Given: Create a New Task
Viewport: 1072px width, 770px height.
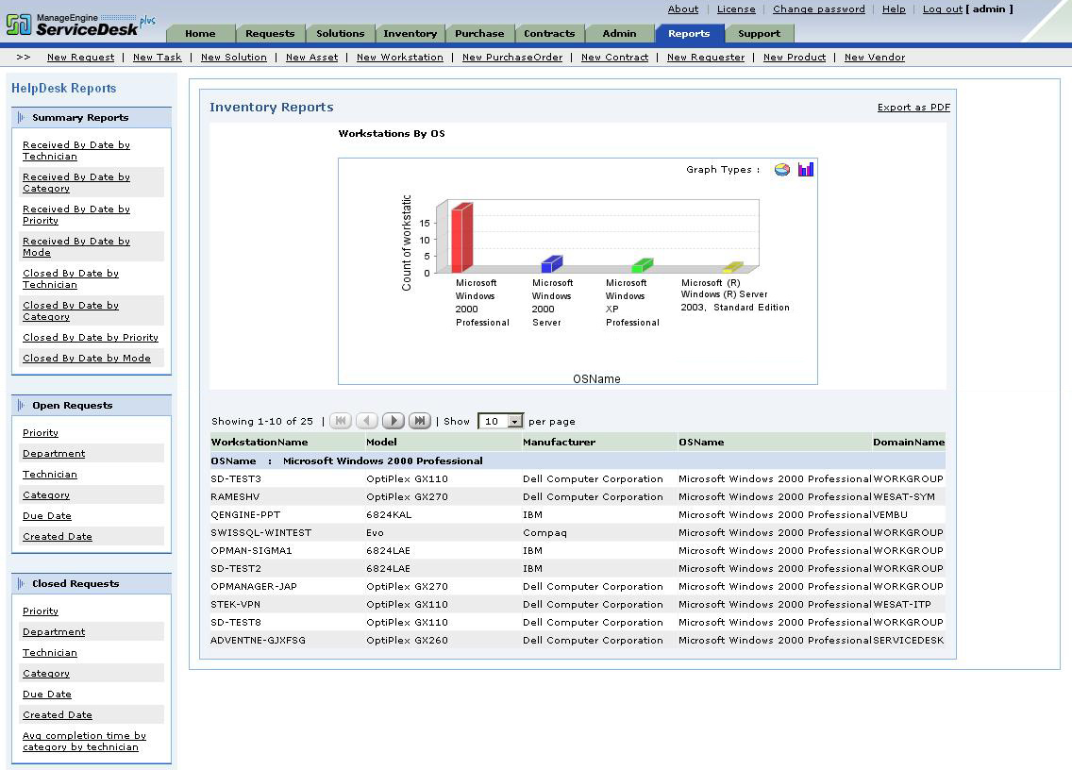Looking at the screenshot, I should [x=158, y=58].
